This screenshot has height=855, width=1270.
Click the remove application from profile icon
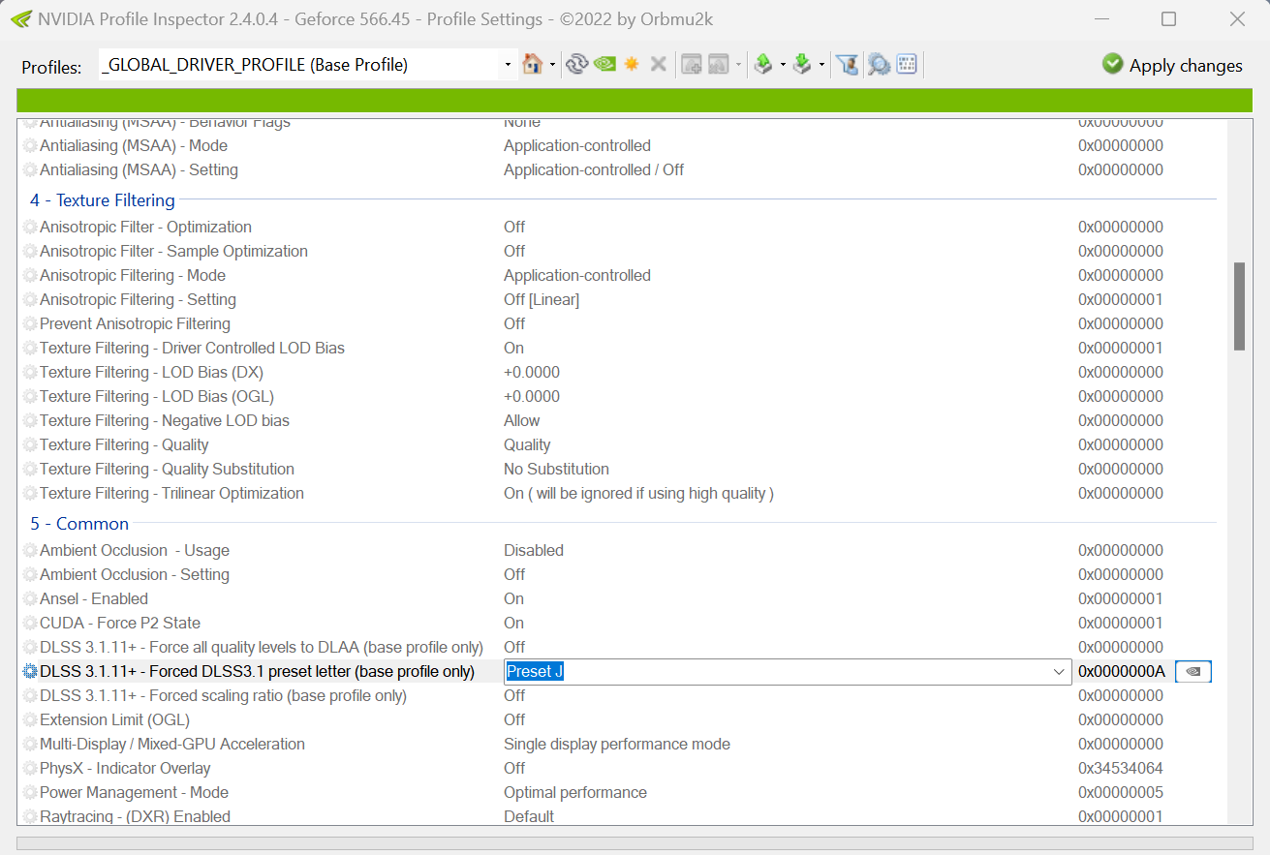(718, 65)
